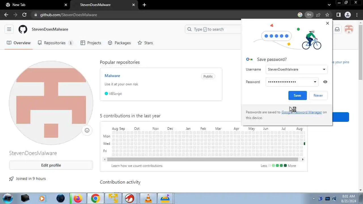Open the Windows Start menu
363x204 pixels.
7,198
